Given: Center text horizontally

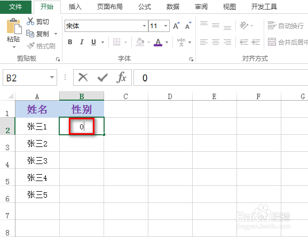Looking at the screenshot, I should click(x=216, y=42).
